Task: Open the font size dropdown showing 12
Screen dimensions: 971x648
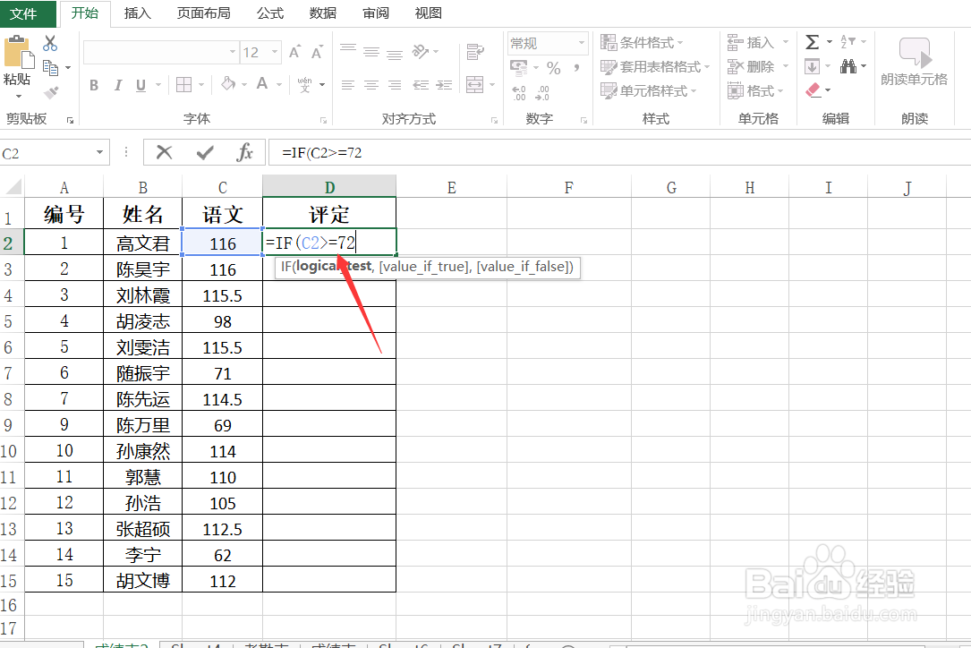Action: point(275,52)
